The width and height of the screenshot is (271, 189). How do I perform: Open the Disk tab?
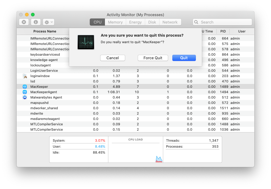[x=152, y=22]
